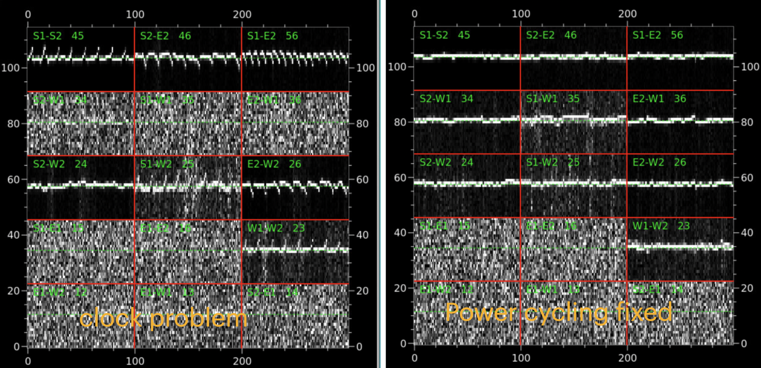Click the 'Power cycling fixed' annotation text
The width and height of the screenshot is (761, 368).
[559, 312]
